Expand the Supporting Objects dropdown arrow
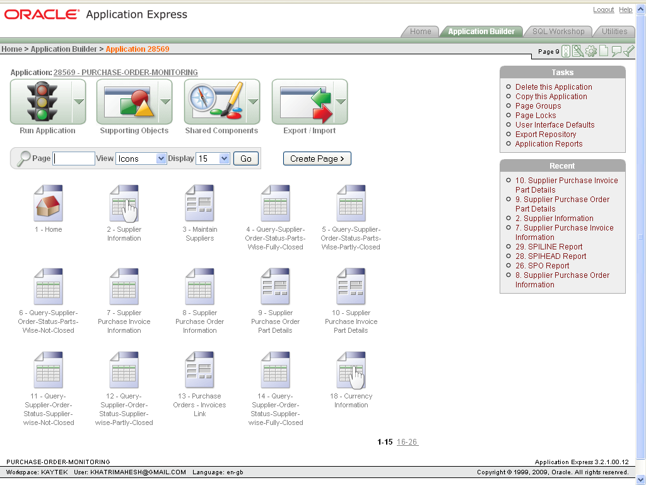Image resolution: width=646 pixels, height=485 pixels. [165, 102]
